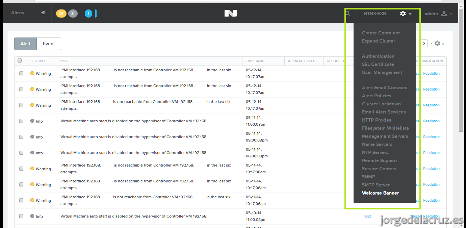Switch to the Event tab
Viewport: 466px width, 228px height.
(x=49, y=44)
